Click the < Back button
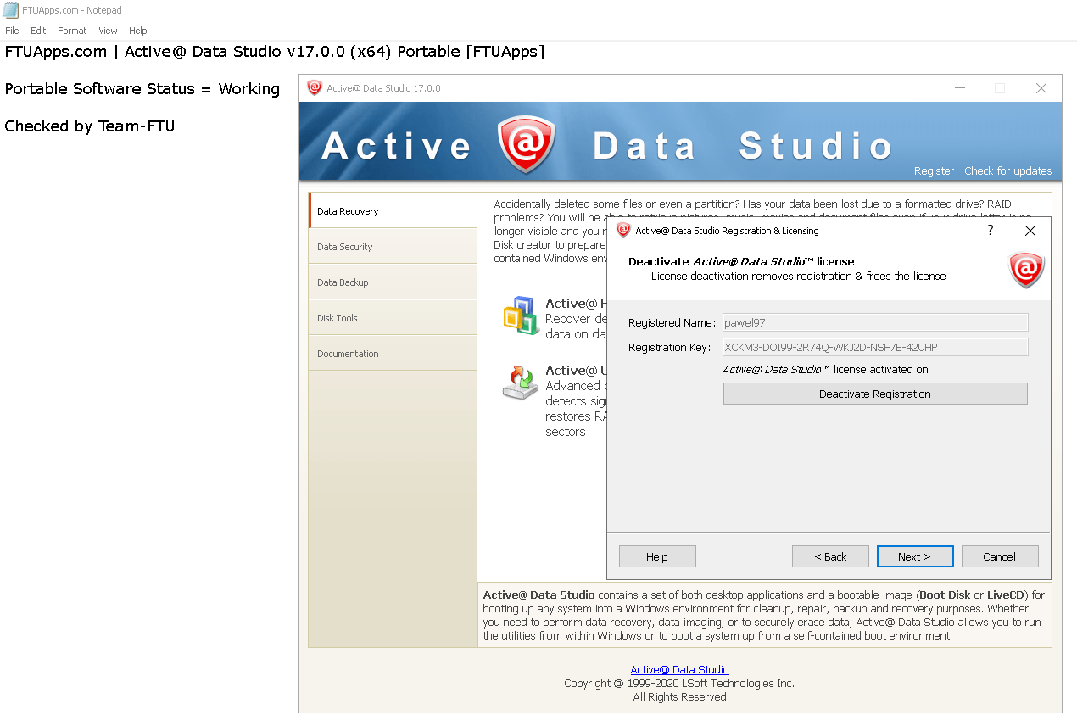 (x=830, y=556)
